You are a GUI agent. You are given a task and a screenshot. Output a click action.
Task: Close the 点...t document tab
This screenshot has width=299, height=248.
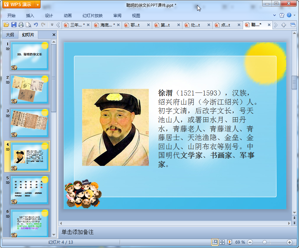coord(239,25)
